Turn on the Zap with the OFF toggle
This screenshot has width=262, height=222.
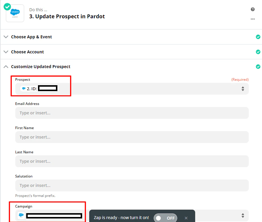(x=165, y=218)
